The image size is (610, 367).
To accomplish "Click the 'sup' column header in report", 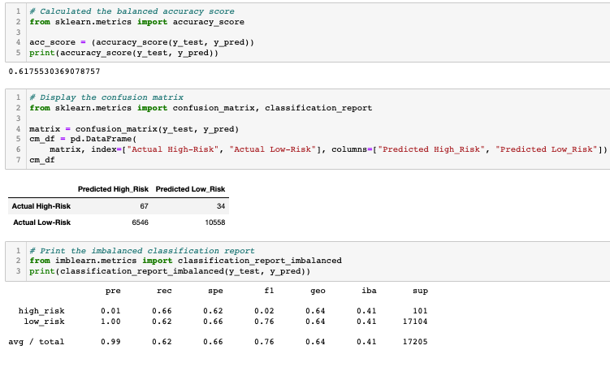I will tap(420, 291).
